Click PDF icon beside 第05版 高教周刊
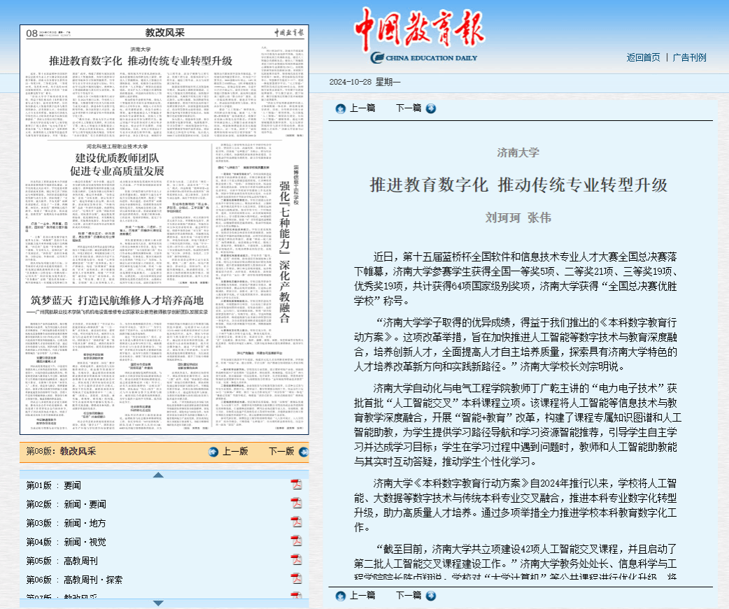This screenshot has width=729, height=609. tap(296, 560)
